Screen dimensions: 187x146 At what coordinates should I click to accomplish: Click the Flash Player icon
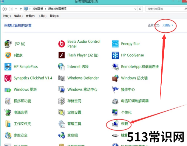[61, 55]
